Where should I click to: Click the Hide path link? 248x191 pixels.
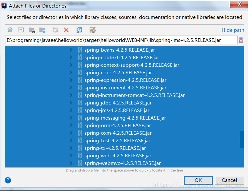tap(233, 30)
